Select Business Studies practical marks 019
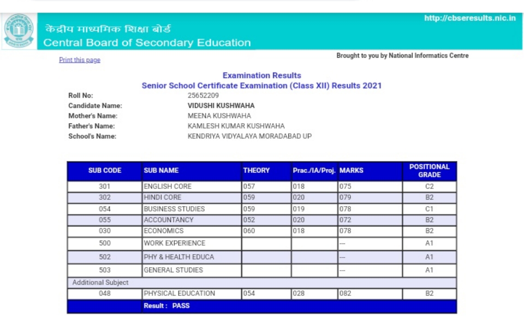Viewport: 524px width, 335px height. click(299, 209)
